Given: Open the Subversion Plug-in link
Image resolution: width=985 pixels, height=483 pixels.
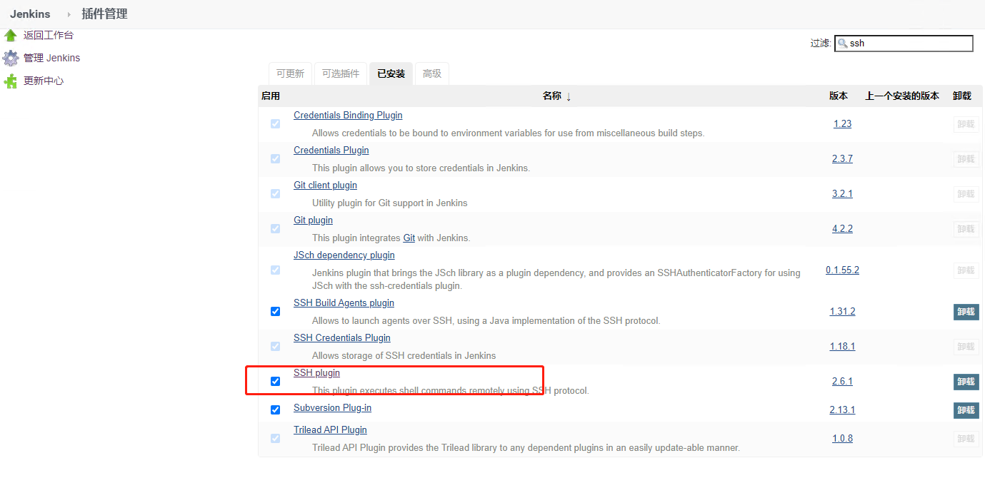Looking at the screenshot, I should 332,407.
